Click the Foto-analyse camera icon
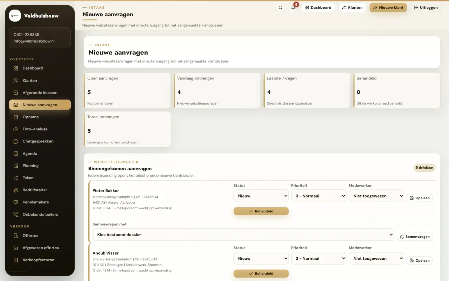 (x=16, y=129)
